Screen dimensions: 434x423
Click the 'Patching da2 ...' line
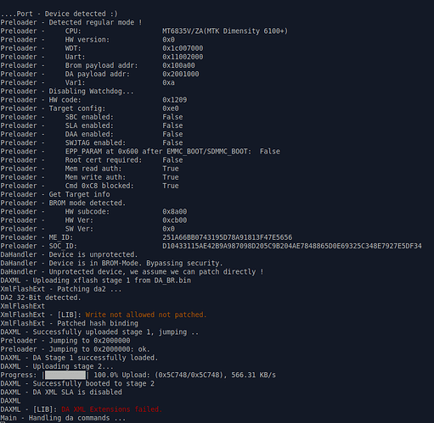[61, 289]
